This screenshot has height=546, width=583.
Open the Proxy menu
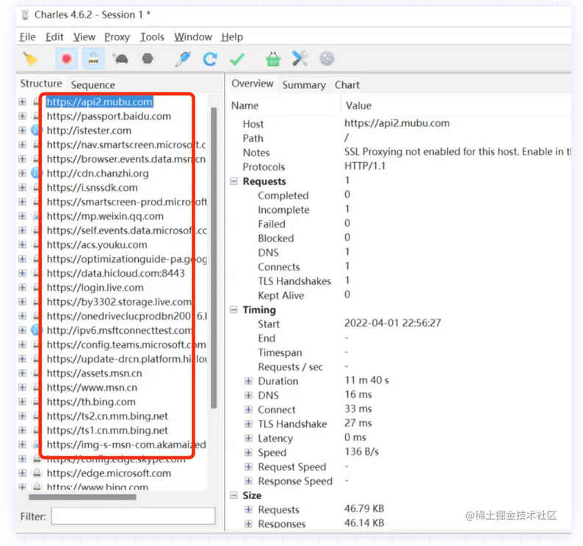pos(117,37)
